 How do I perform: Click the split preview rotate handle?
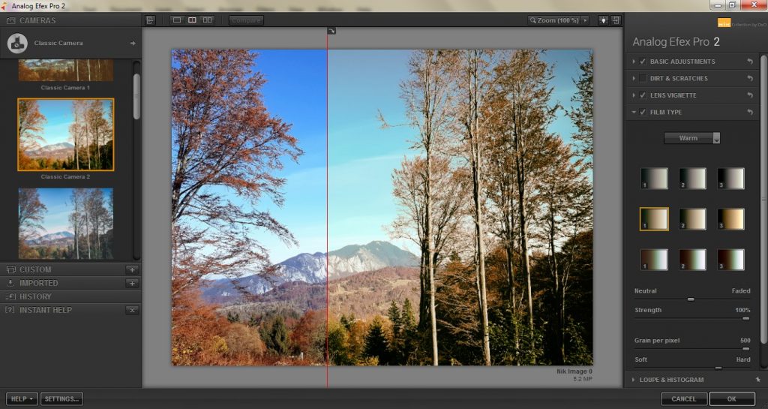point(331,31)
